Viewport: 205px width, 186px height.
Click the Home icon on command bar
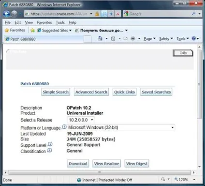(x=100, y=38)
